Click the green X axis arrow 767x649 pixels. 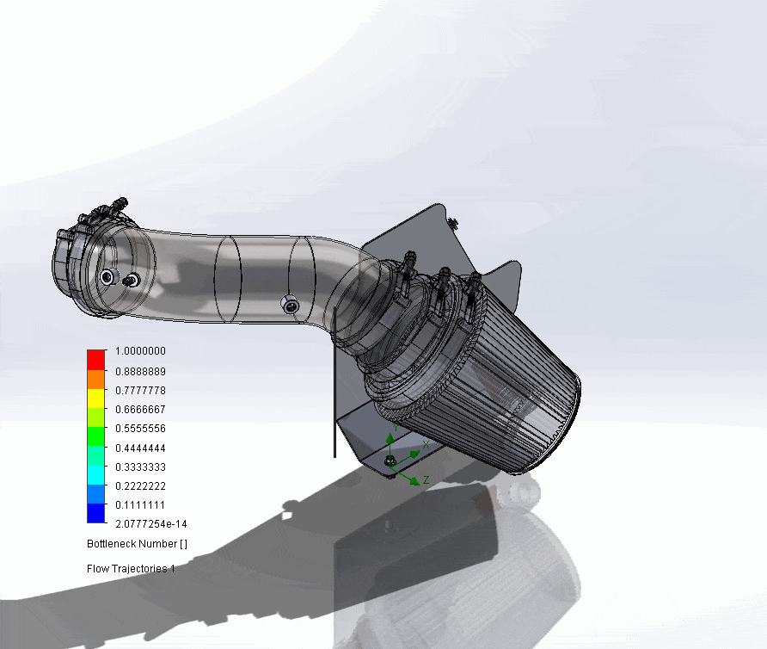coord(414,454)
